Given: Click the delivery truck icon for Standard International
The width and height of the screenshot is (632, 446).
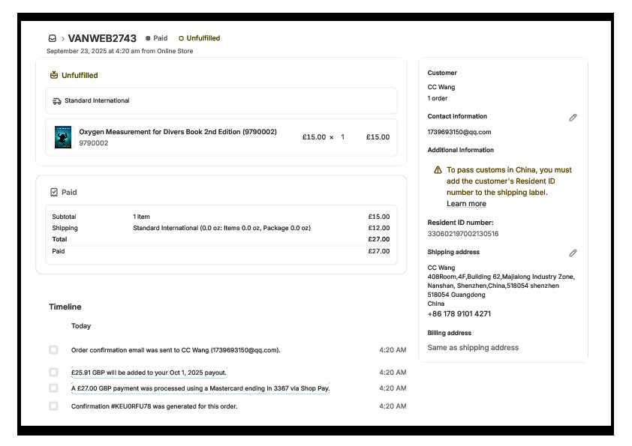Looking at the screenshot, I should pos(57,100).
